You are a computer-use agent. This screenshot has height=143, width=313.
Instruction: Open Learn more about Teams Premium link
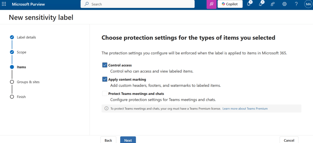coord(245,108)
